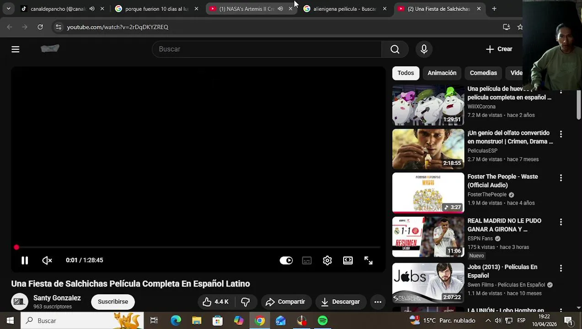Pause the video

click(x=25, y=260)
